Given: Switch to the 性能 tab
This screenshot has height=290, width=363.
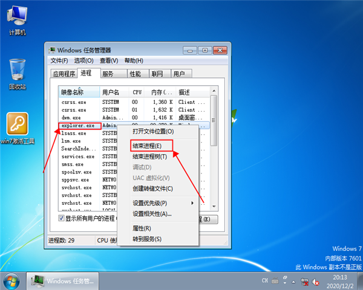Looking at the screenshot, I should point(136,74).
